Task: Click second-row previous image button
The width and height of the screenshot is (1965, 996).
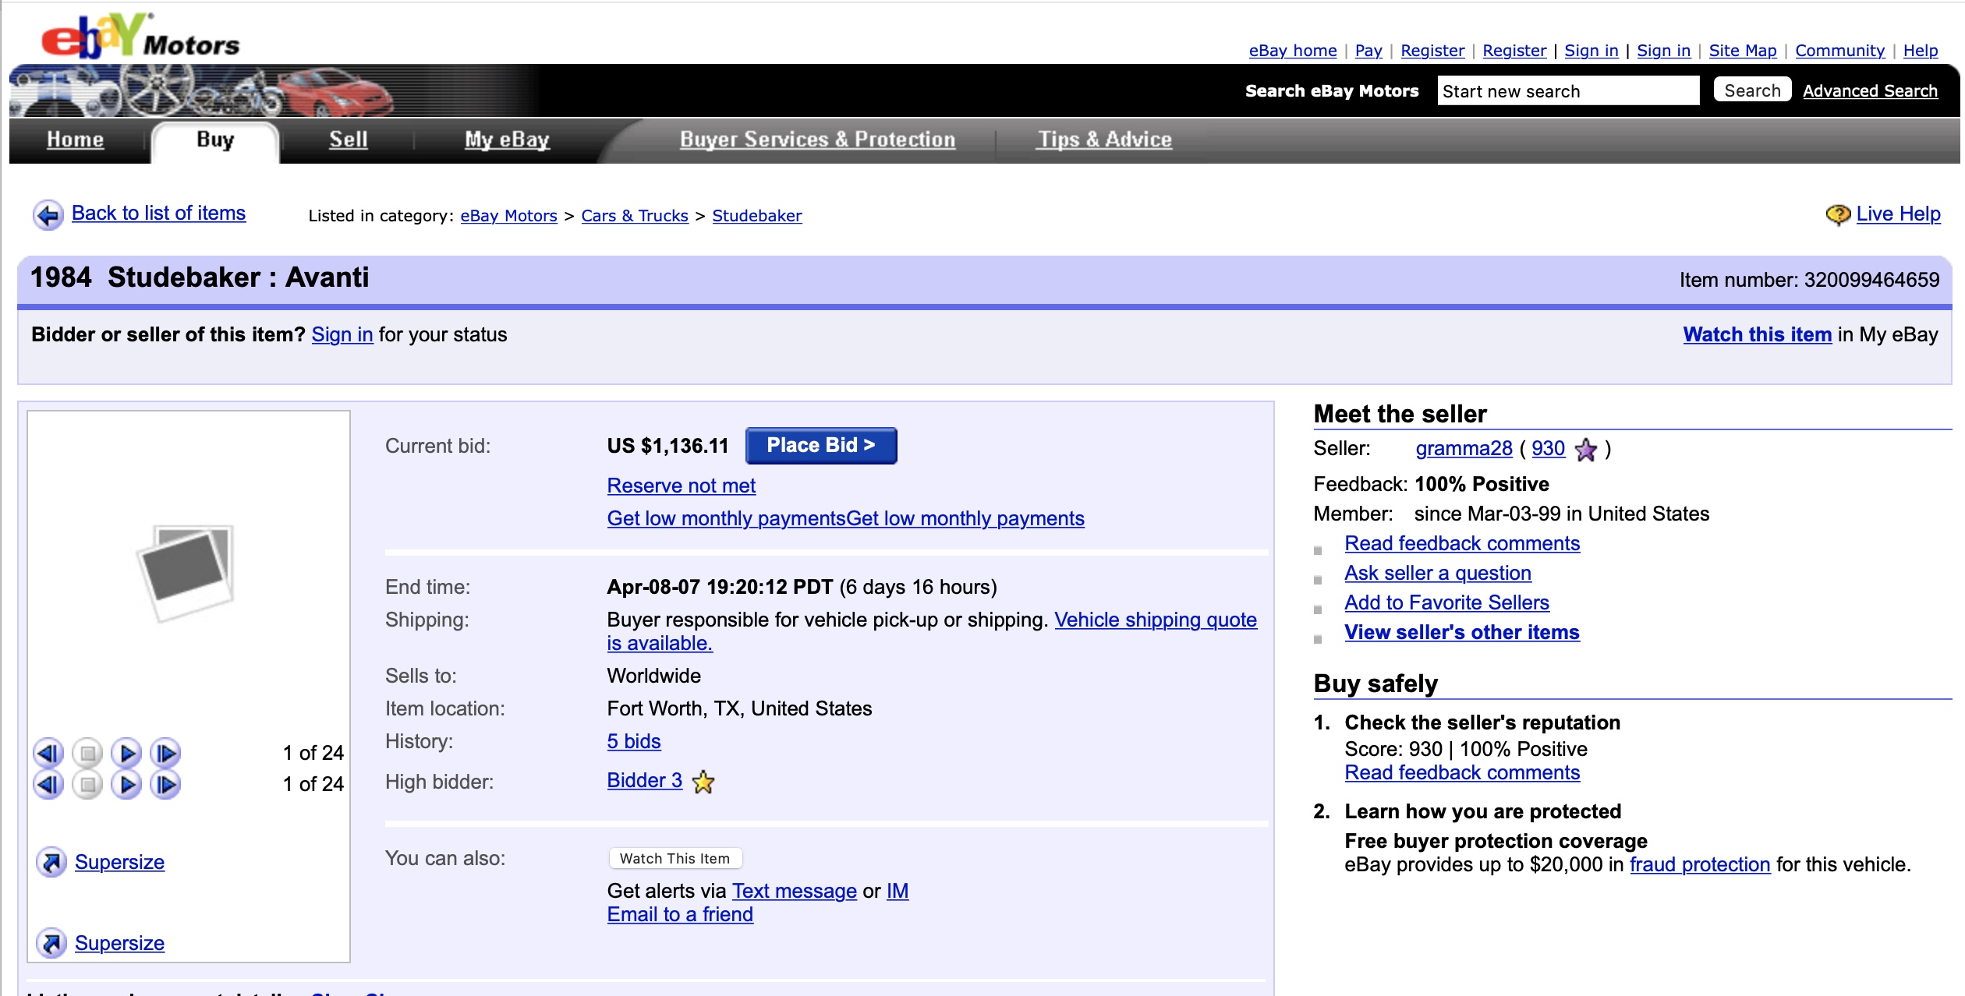Action: point(48,784)
